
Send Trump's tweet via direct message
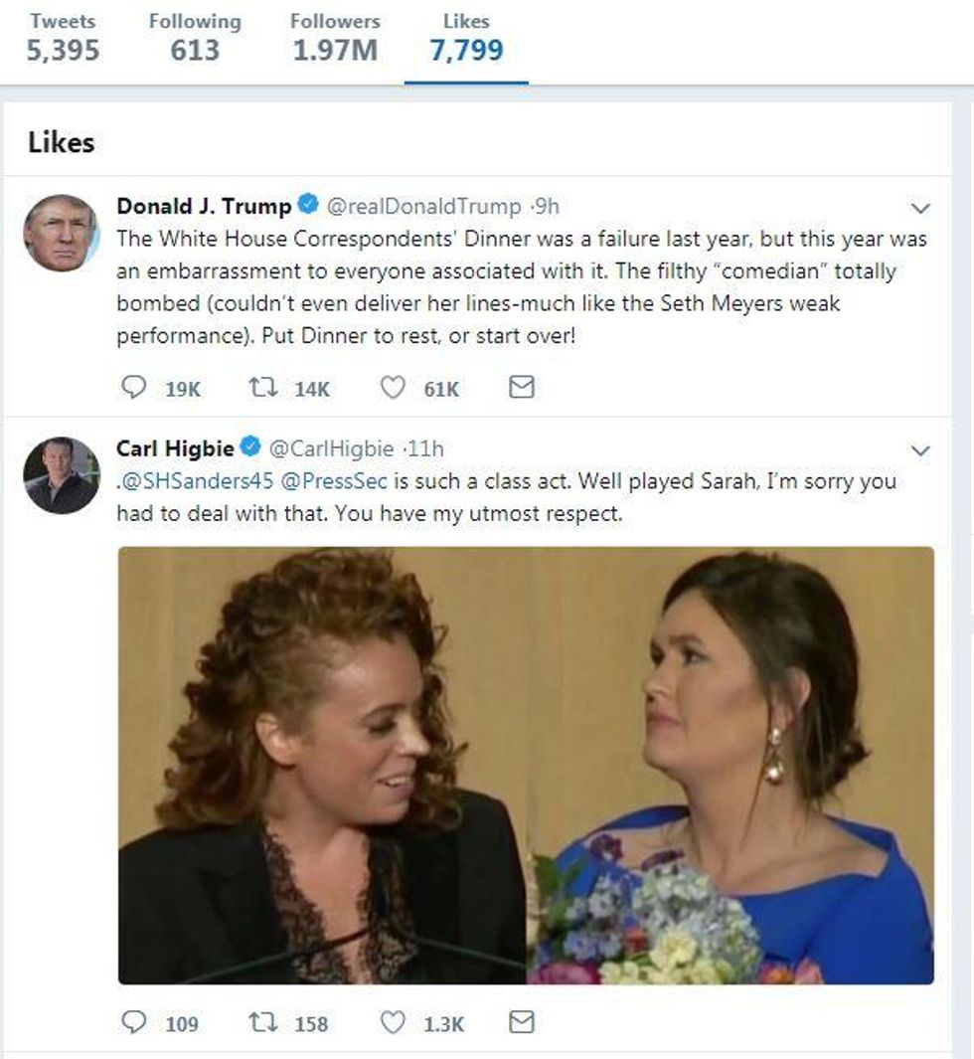[x=522, y=388]
